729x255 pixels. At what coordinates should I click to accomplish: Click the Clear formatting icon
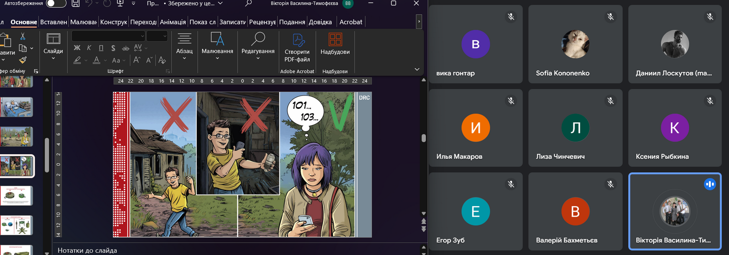tap(162, 60)
